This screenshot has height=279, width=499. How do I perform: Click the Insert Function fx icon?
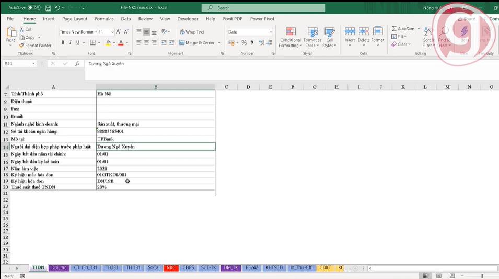[77, 63]
